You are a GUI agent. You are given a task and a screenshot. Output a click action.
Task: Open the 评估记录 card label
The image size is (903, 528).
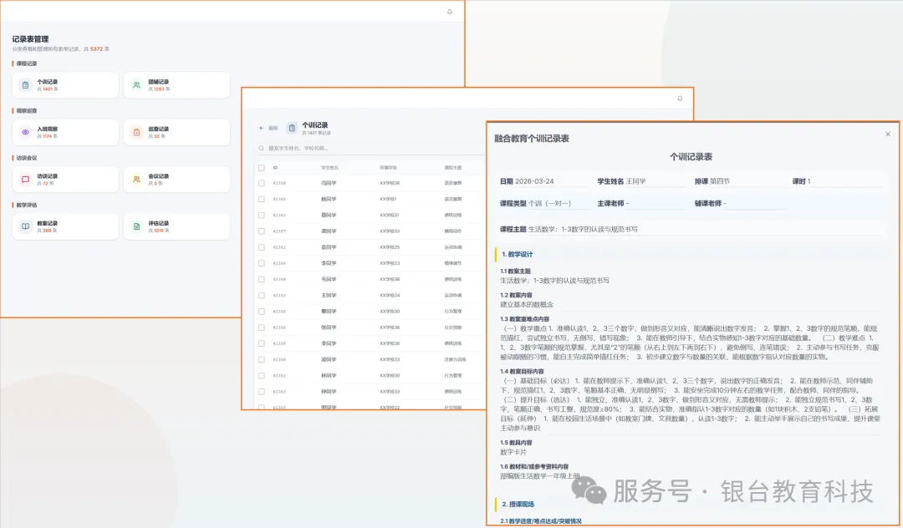pyautogui.click(x=158, y=223)
